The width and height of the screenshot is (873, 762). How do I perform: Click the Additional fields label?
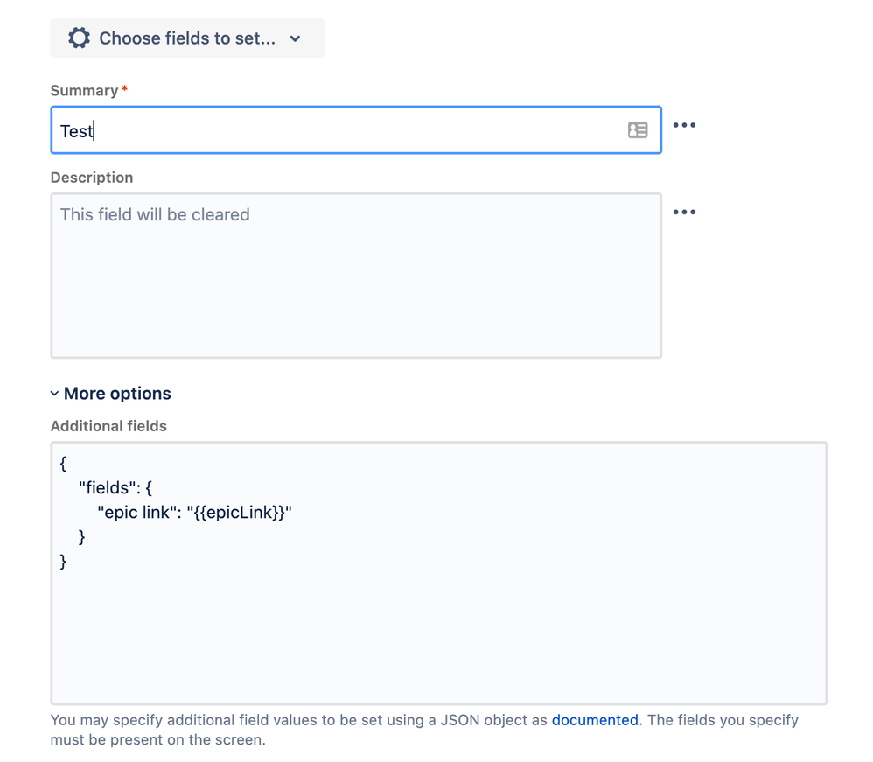108,425
